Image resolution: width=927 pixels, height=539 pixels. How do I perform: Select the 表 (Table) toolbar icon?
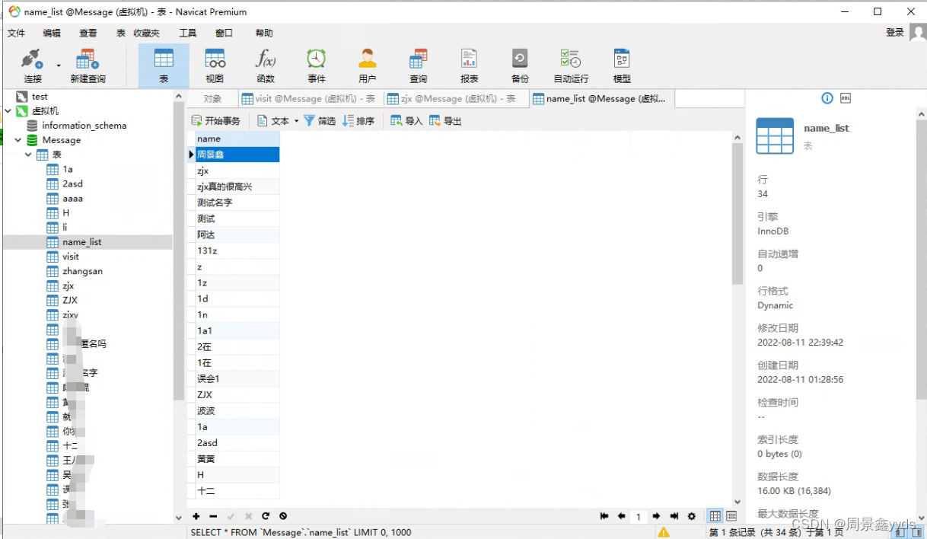coord(164,65)
